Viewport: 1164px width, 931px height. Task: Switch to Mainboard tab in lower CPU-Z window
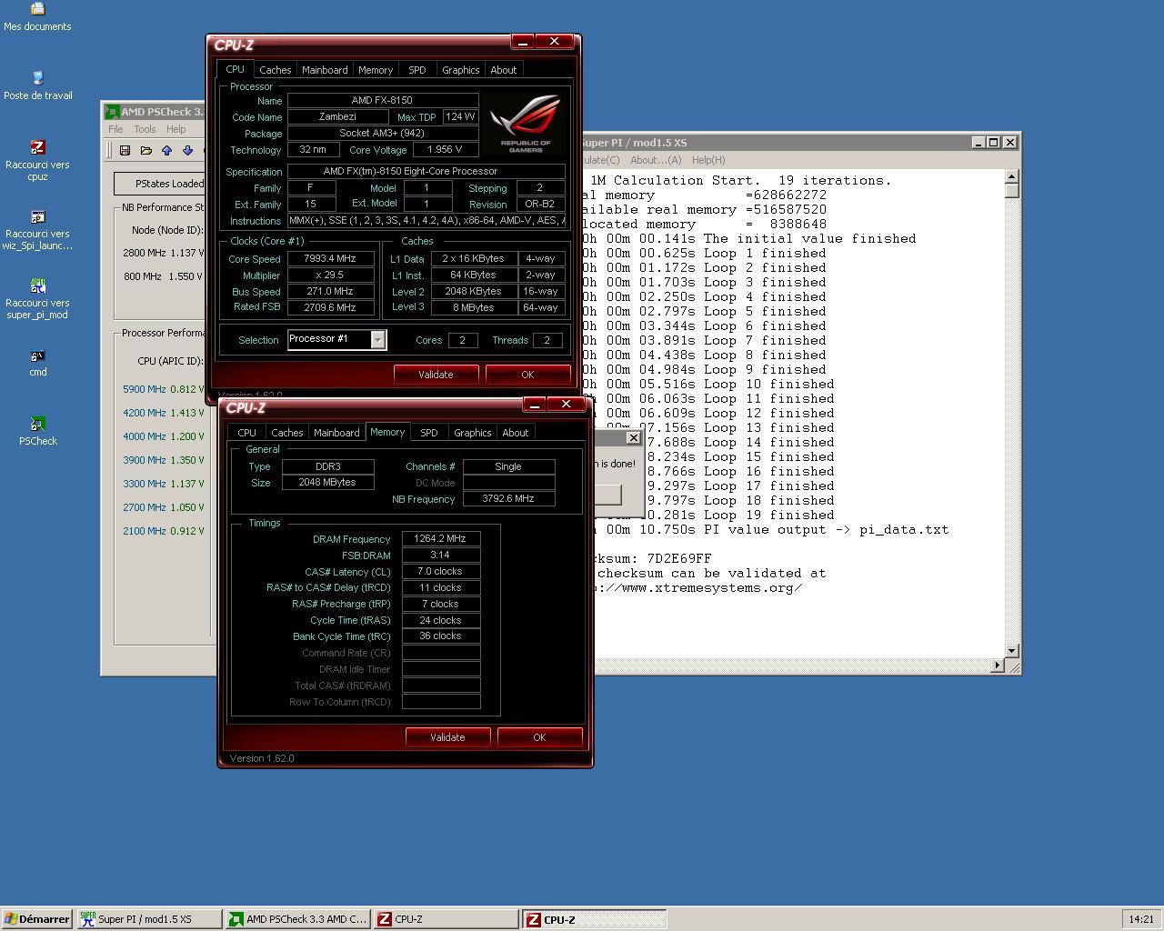click(336, 433)
